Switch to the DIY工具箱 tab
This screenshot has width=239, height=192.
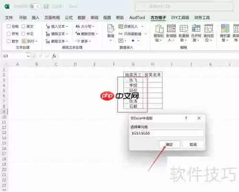180,17
